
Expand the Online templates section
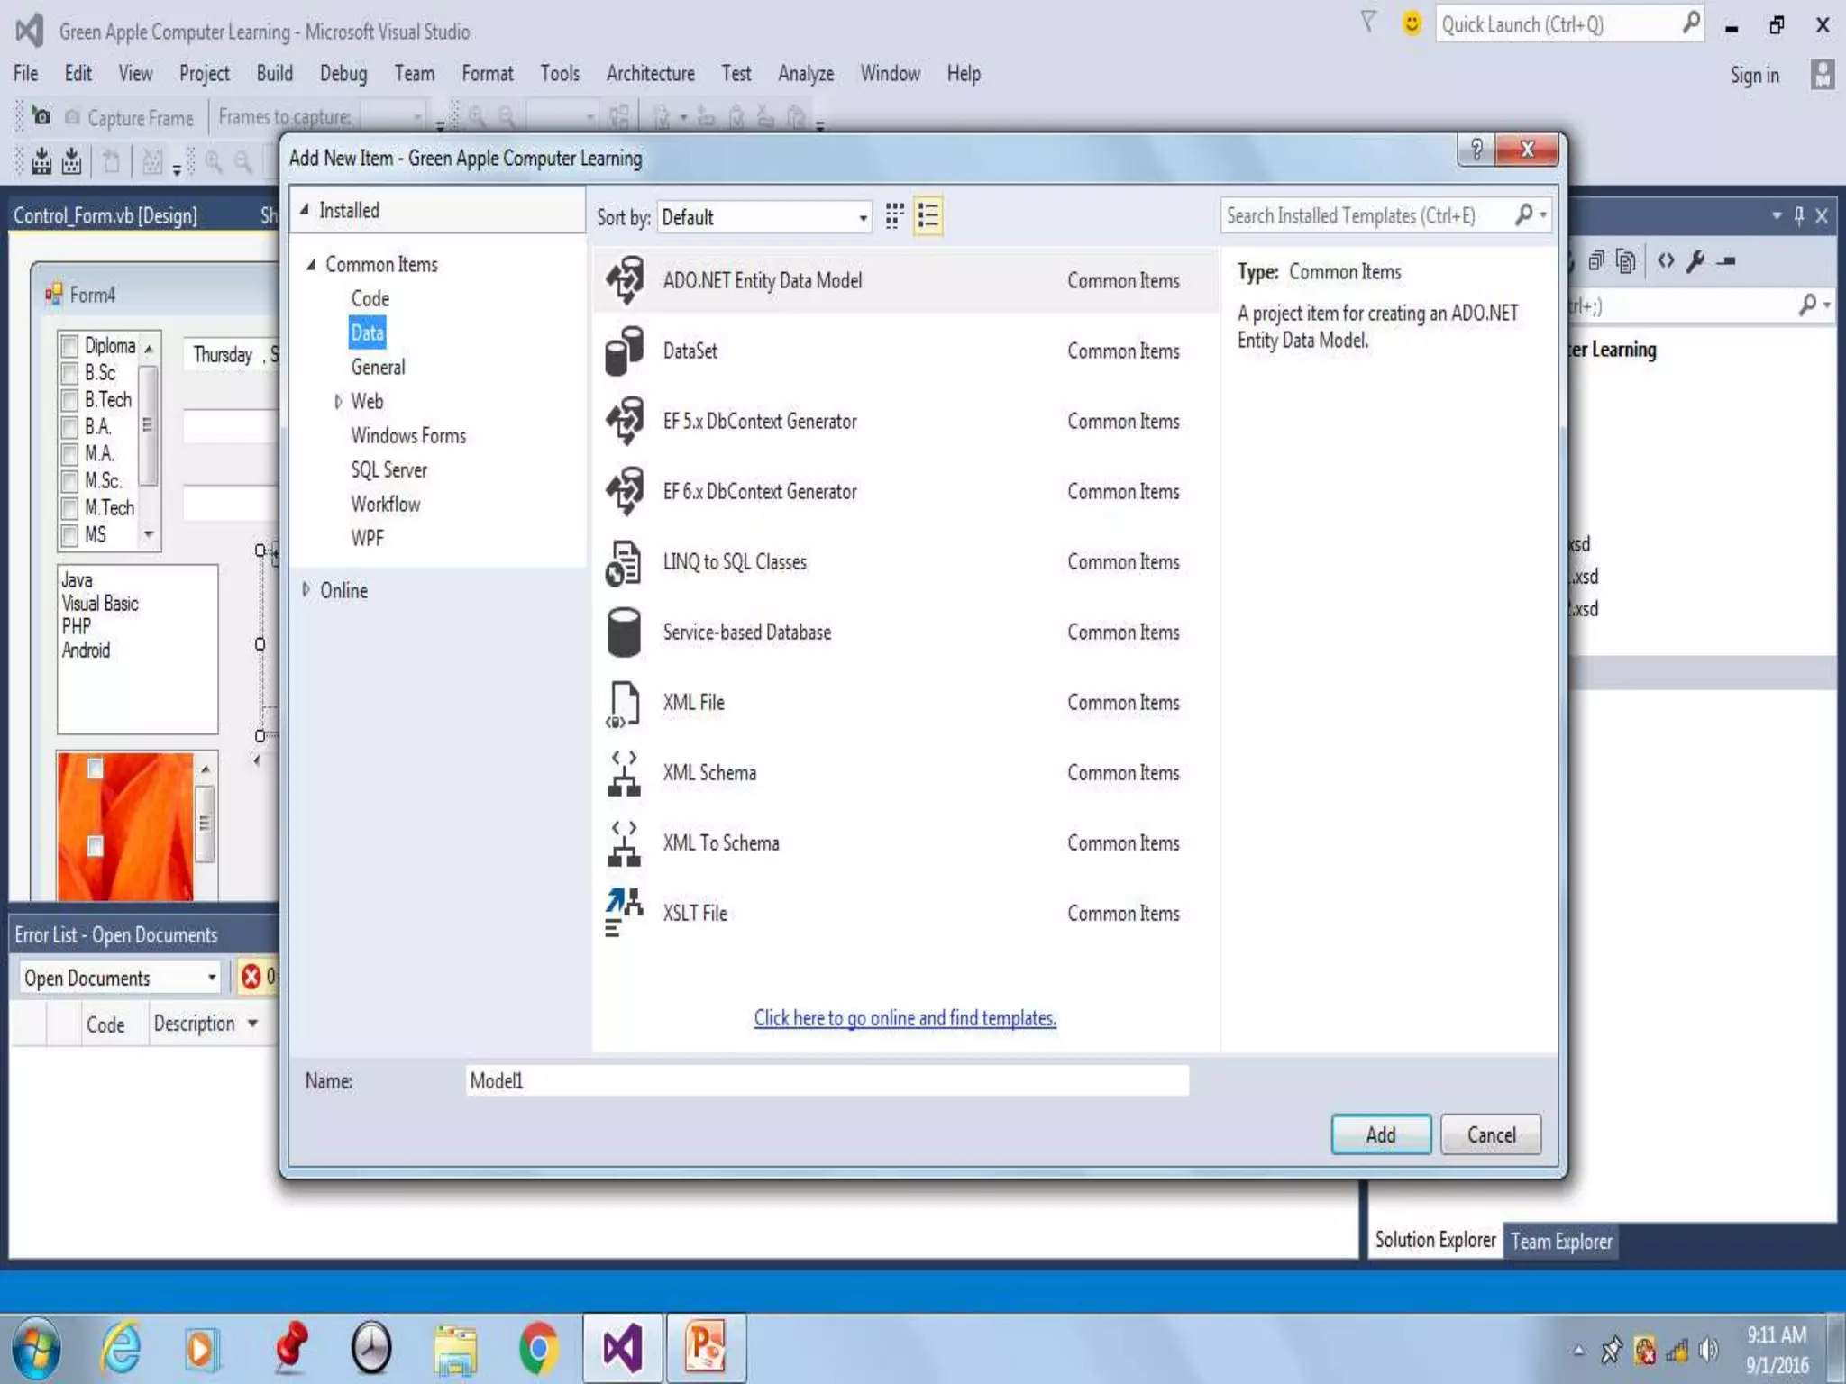(306, 590)
